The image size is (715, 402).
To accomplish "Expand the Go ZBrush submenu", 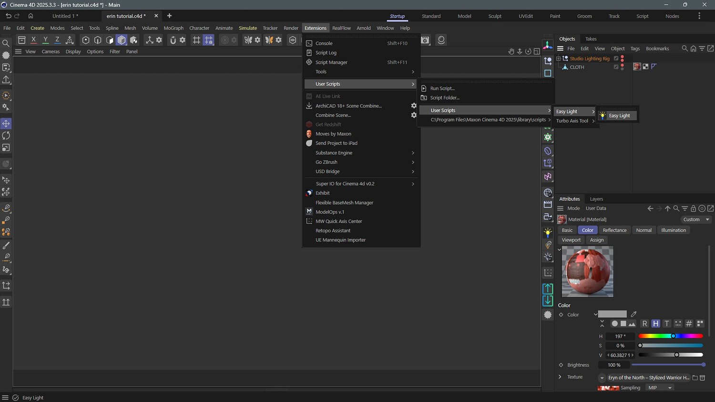I will tap(361, 162).
